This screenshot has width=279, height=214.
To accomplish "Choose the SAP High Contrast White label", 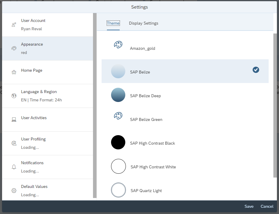I will 153,167.
